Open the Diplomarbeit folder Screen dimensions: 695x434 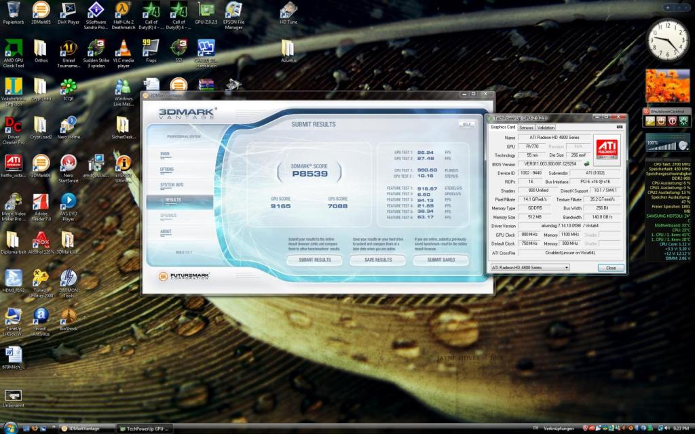click(14, 242)
